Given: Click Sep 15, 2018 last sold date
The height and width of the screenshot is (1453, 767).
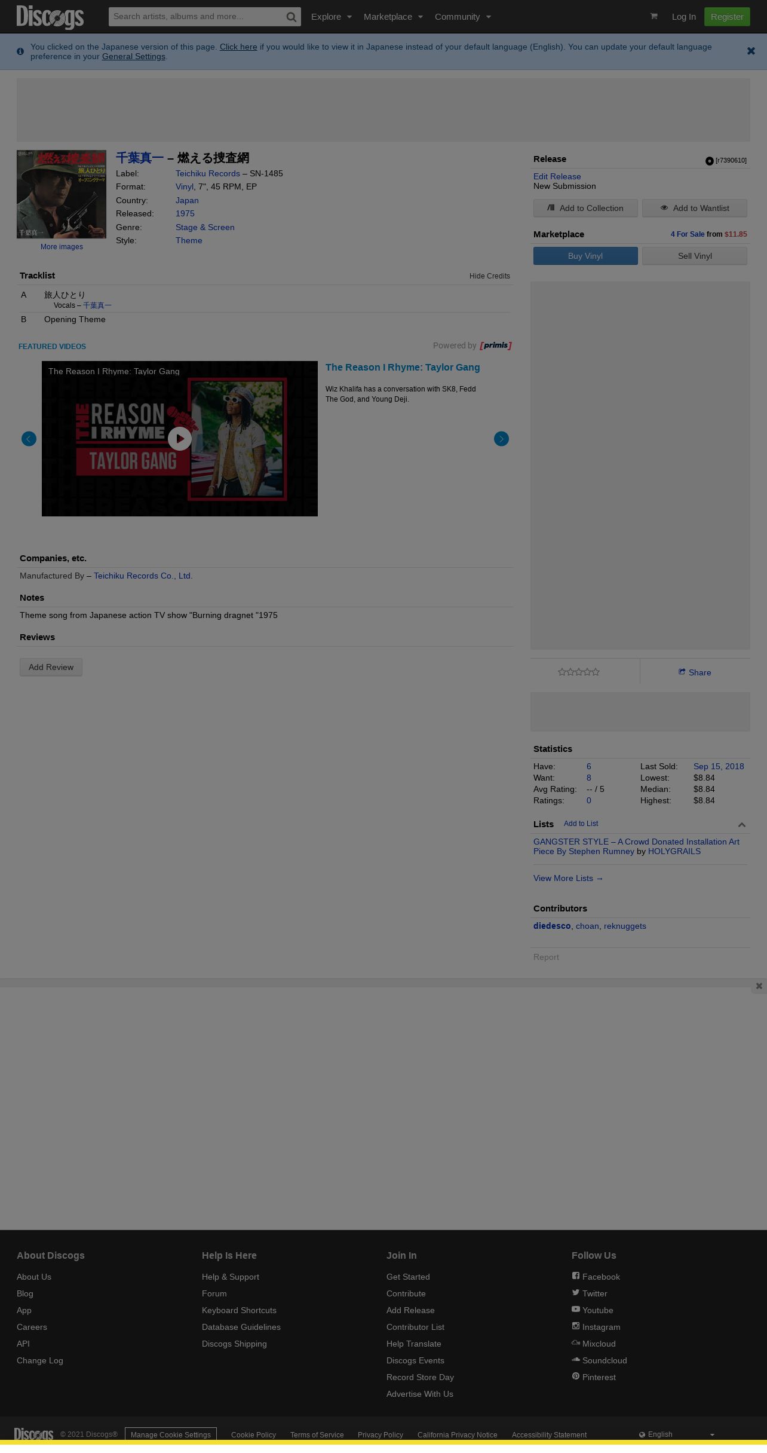Looking at the screenshot, I should click(719, 766).
